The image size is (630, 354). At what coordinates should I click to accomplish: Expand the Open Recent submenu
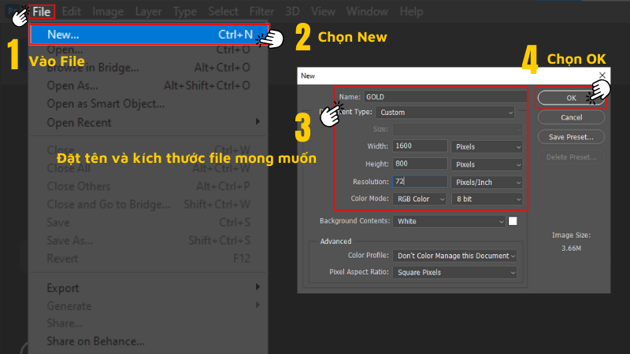149,123
